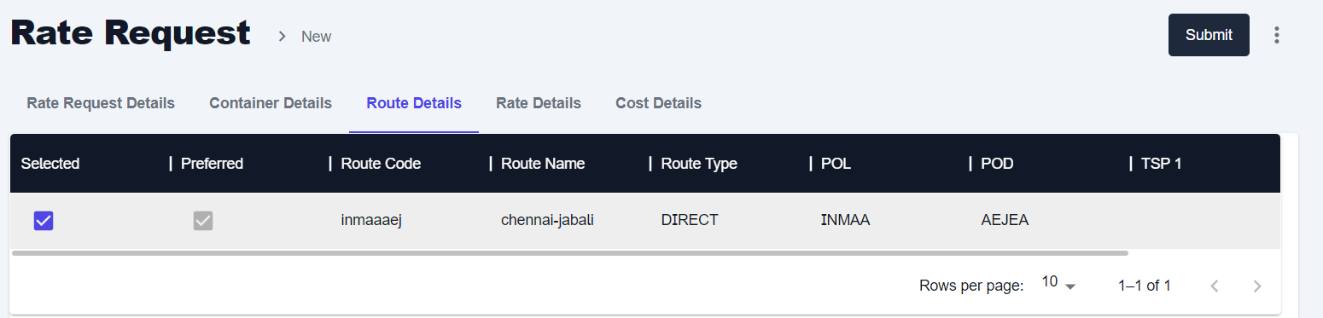Image resolution: width=1323 pixels, height=318 pixels.
Task: Open the Container Details tab
Action: tap(271, 103)
